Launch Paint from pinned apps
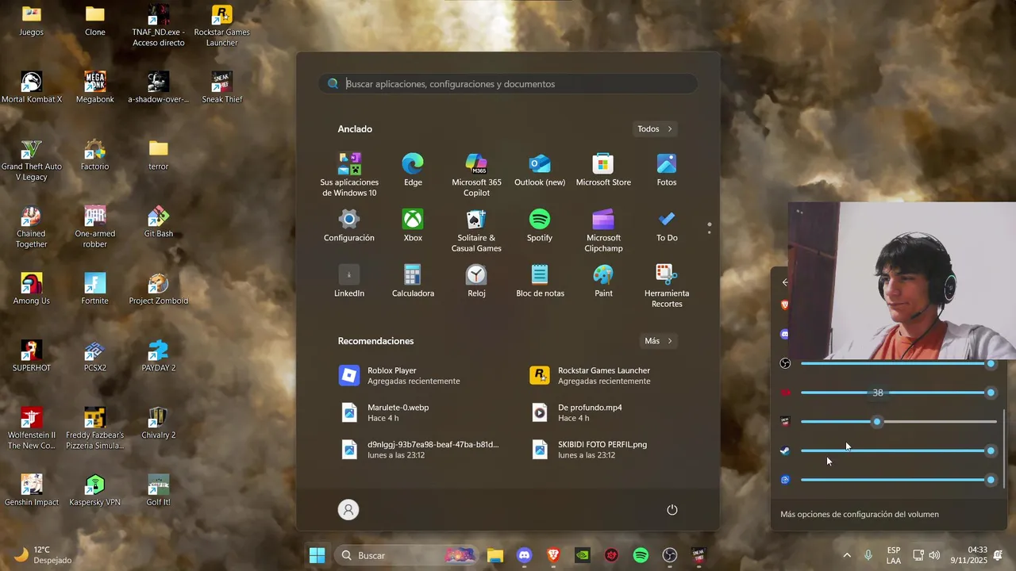 pyautogui.click(x=603, y=282)
